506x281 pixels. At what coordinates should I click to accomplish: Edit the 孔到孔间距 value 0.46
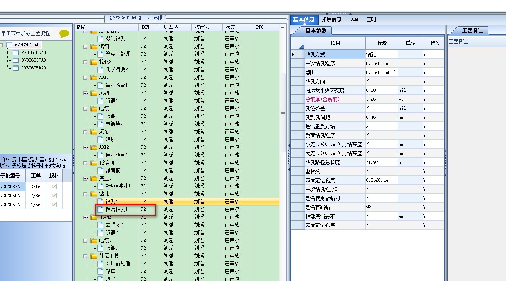pyautogui.click(x=382, y=117)
